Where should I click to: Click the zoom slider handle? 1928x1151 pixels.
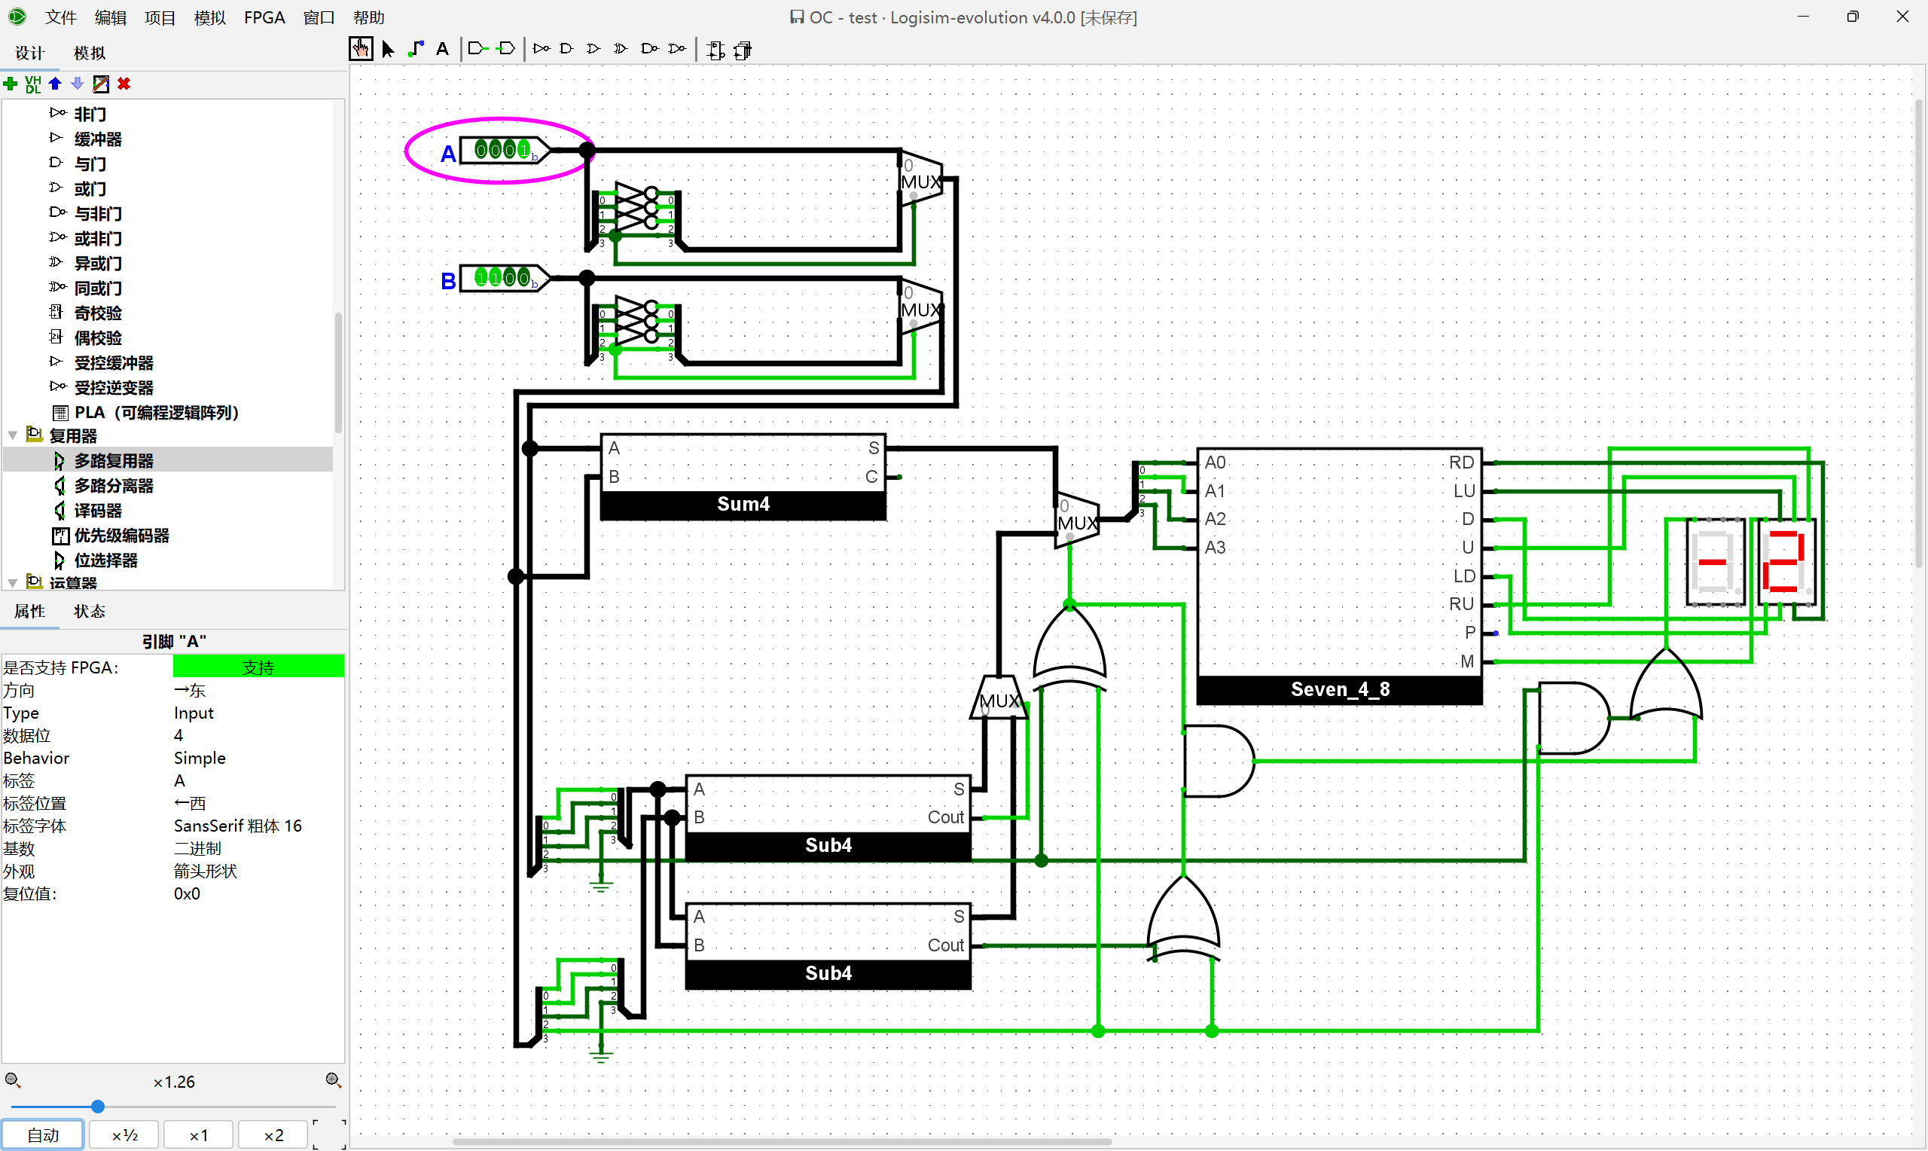(98, 1107)
